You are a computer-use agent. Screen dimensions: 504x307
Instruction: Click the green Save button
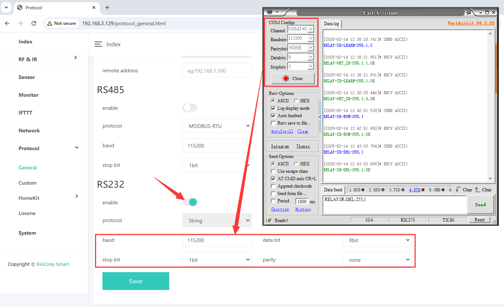[x=135, y=281]
